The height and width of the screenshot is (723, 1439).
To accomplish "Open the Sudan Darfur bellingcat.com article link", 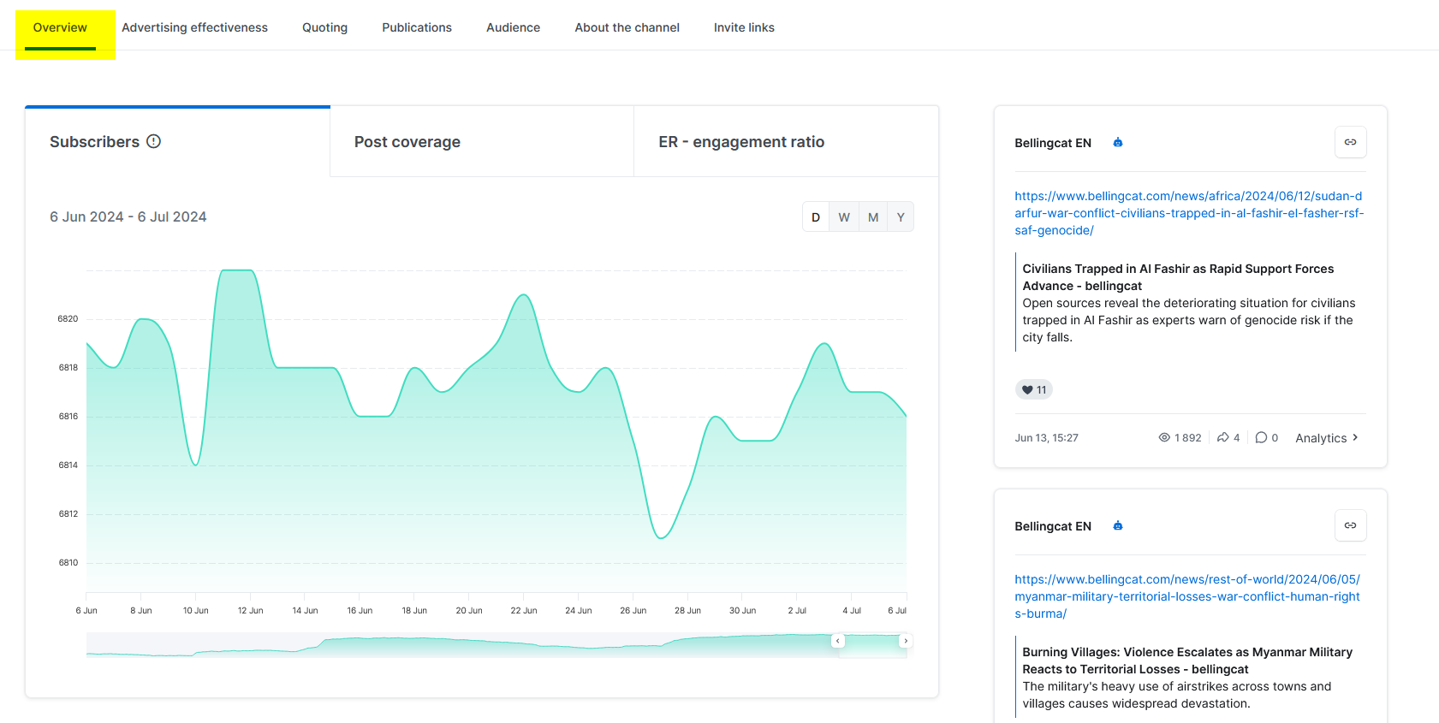I will pos(1188,213).
